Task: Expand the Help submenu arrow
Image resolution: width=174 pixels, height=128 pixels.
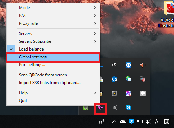Action: coord(95,93)
